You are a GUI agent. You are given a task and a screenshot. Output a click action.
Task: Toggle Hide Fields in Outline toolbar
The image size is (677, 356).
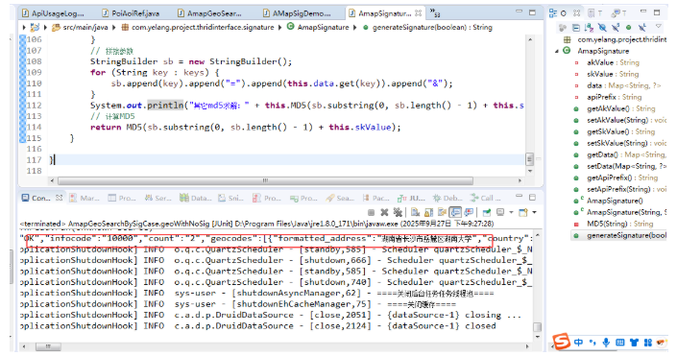coord(602,28)
